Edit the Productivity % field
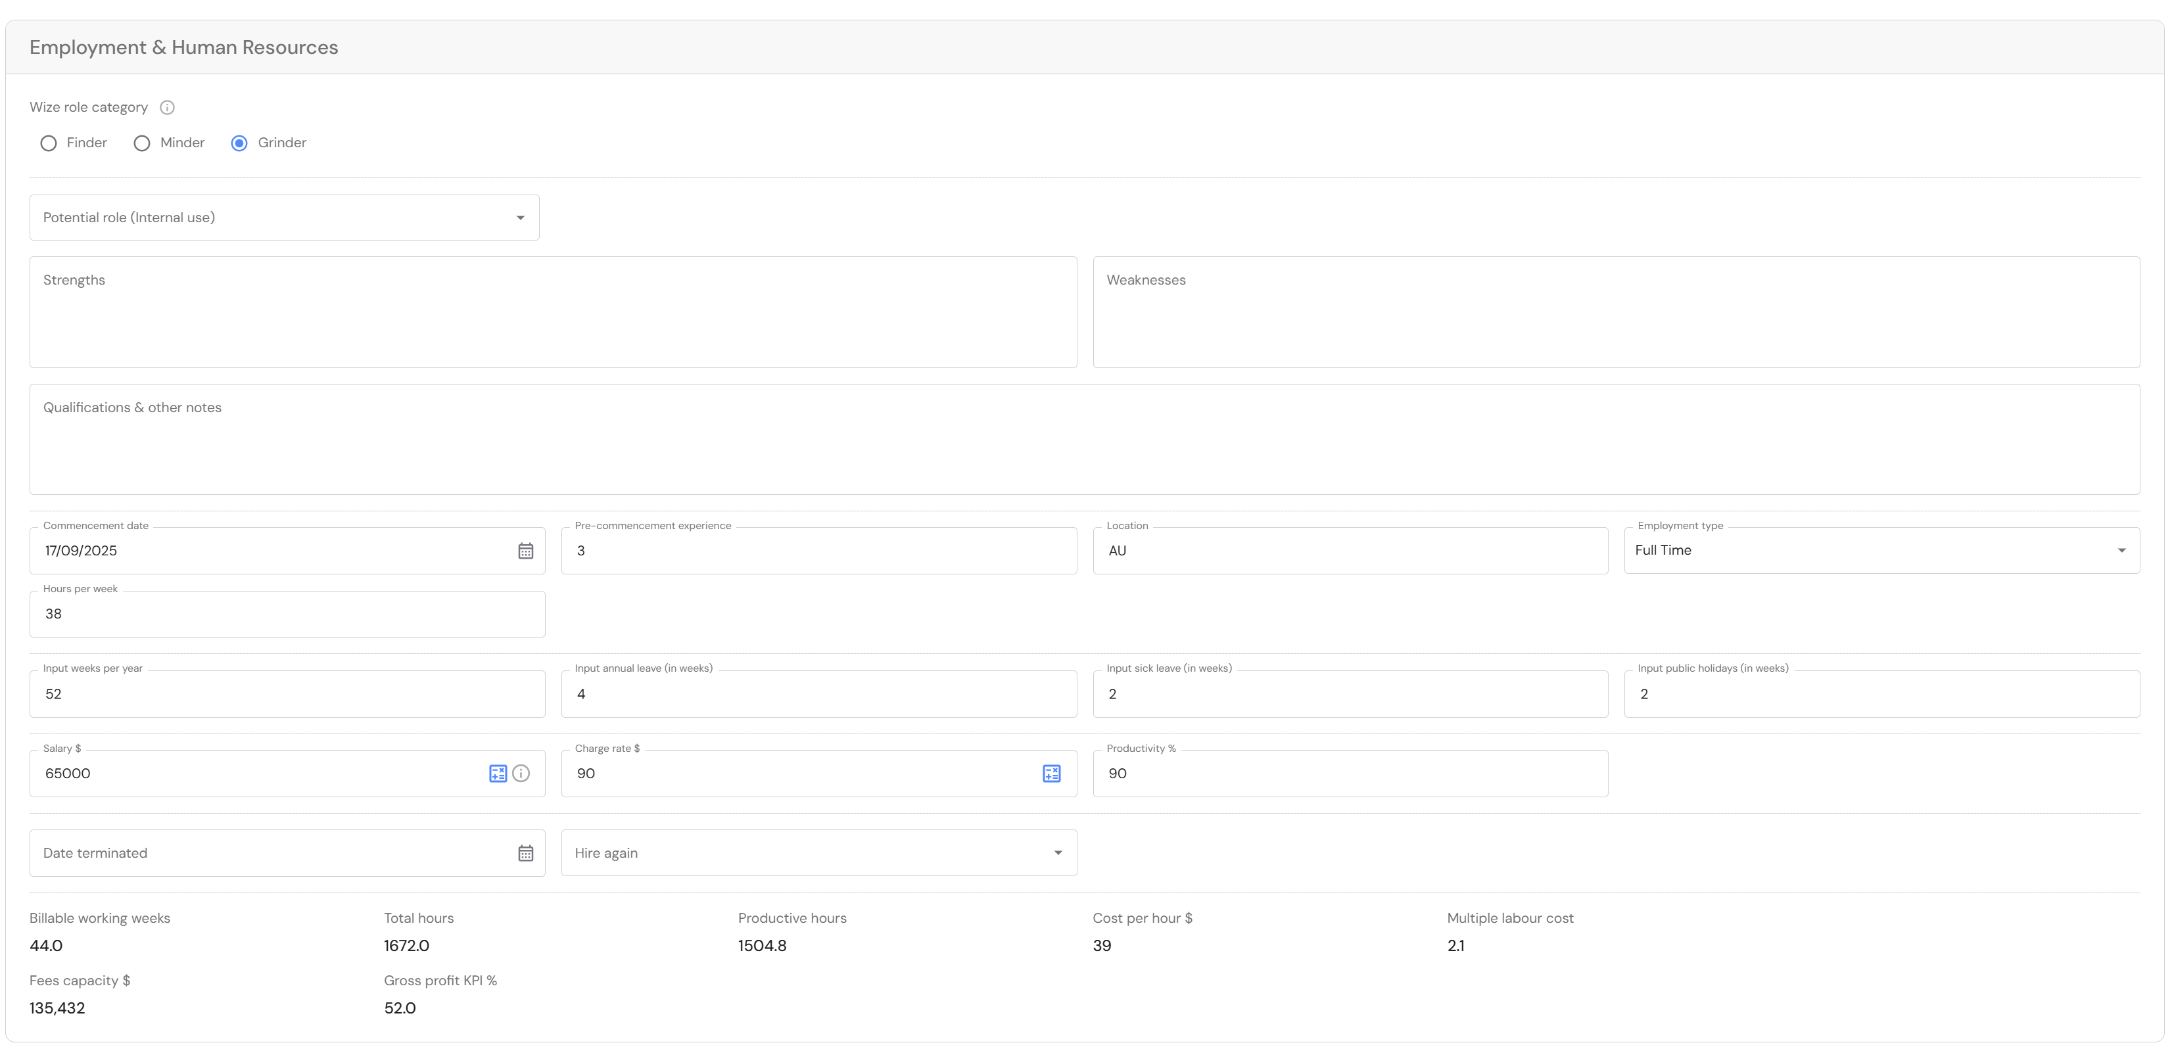The image size is (2172, 1047). pyautogui.click(x=1349, y=773)
